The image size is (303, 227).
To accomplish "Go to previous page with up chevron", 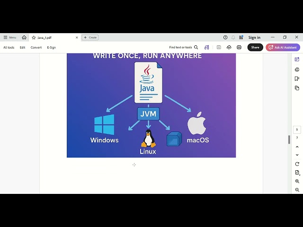I will pos(297,147).
